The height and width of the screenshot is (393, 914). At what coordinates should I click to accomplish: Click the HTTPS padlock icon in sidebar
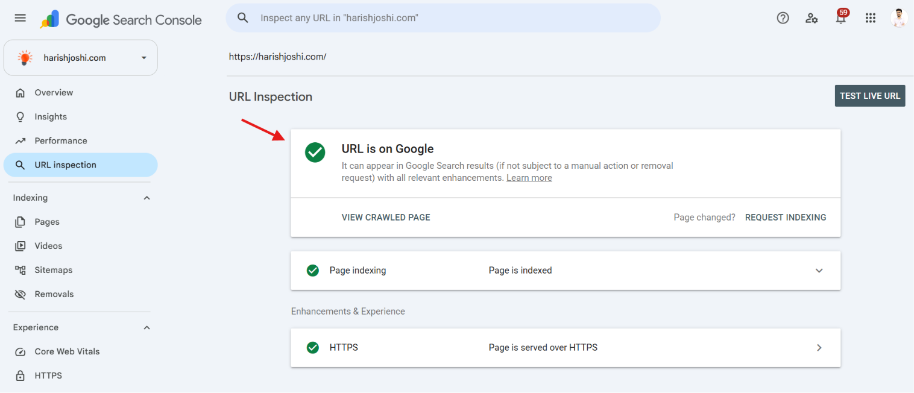tap(20, 376)
